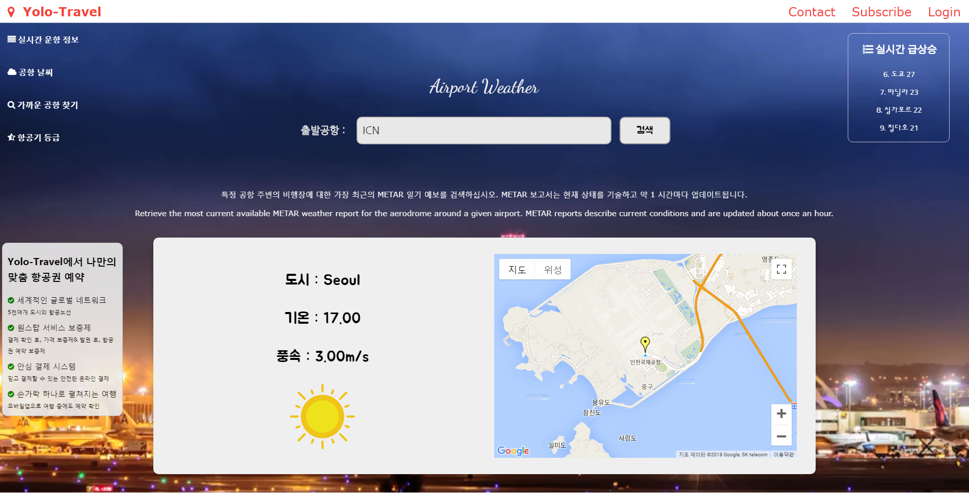Click the list icon in 실시간 급상승 header
The width and height of the screenshot is (969, 493).
[868, 49]
